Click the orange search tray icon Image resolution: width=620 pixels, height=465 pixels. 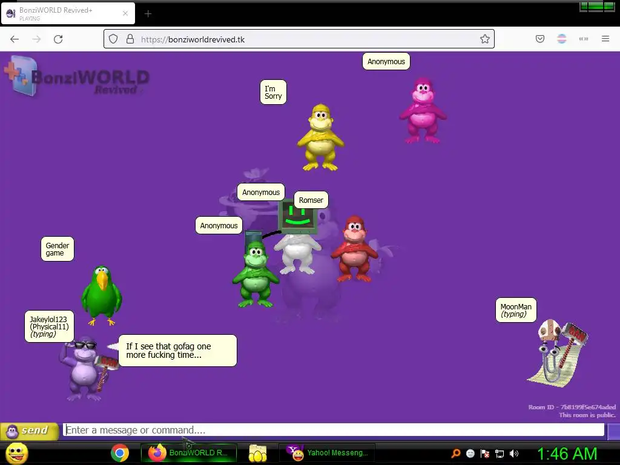pyautogui.click(x=456, y=453)
